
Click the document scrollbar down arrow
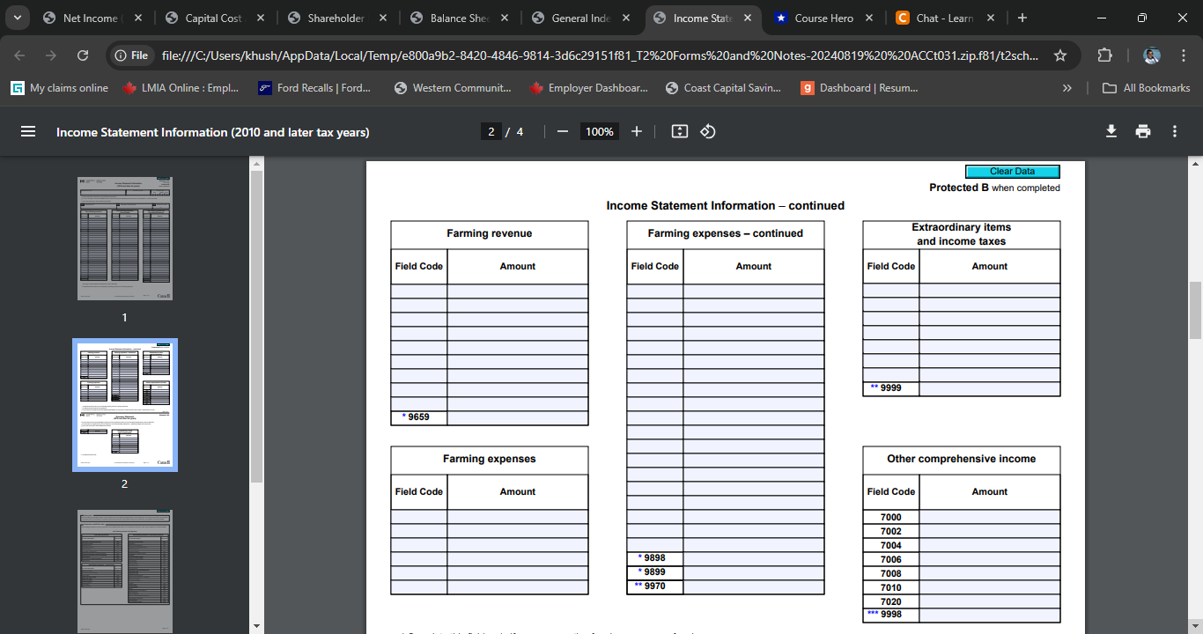(1195, 626)
